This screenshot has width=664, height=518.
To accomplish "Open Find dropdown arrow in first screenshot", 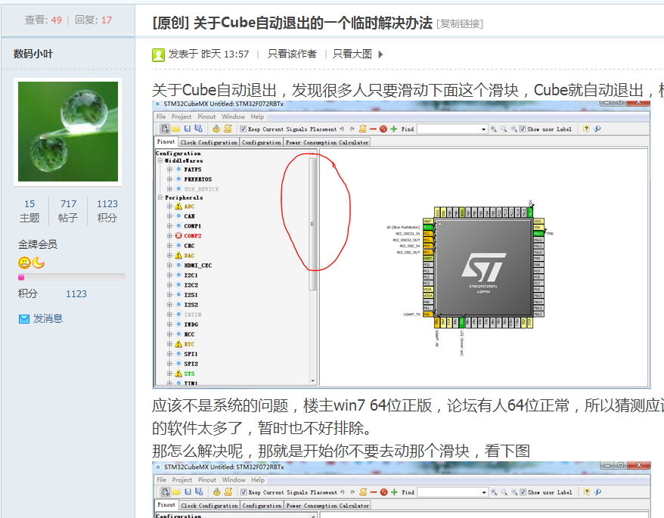I will (x=483, y=129).
